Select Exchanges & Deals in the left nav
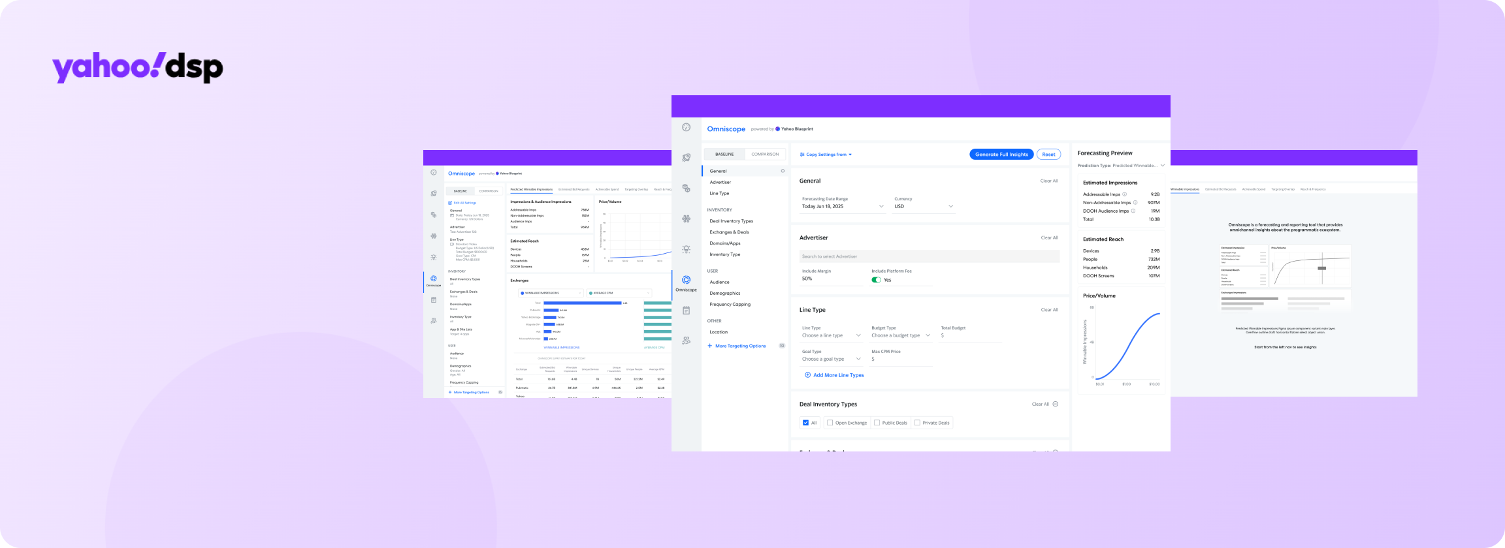Screen dimensions: 1505x548 coord(729,232)
